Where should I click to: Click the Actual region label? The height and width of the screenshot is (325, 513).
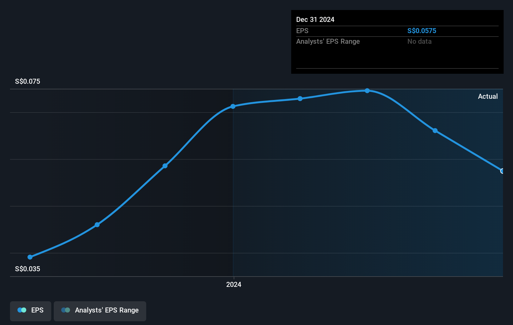tap(488, 96)
